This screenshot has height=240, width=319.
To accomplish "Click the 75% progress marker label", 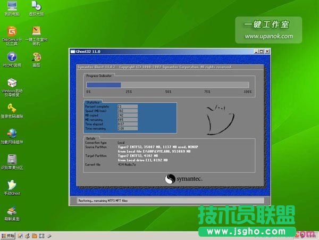I will (207, 92).
